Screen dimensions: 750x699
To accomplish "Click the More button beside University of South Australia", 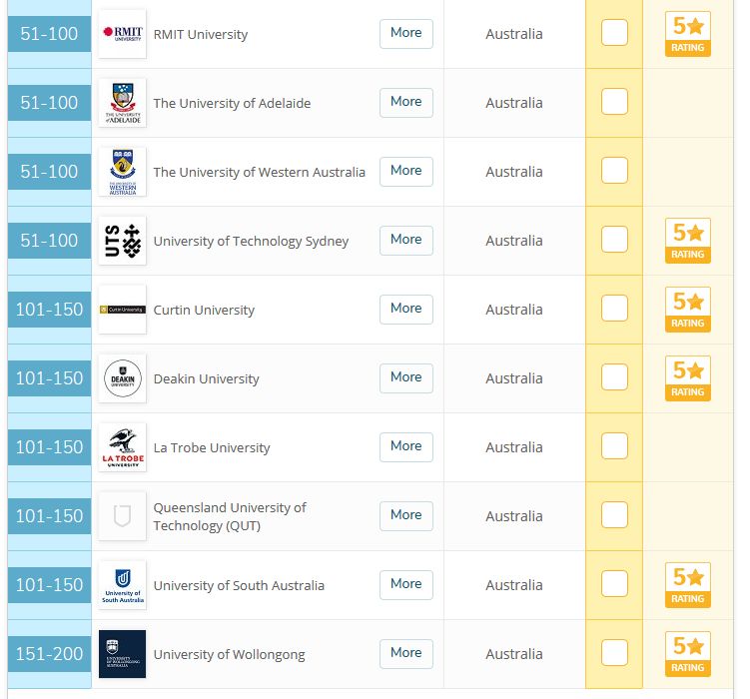I will coord(406,584).
